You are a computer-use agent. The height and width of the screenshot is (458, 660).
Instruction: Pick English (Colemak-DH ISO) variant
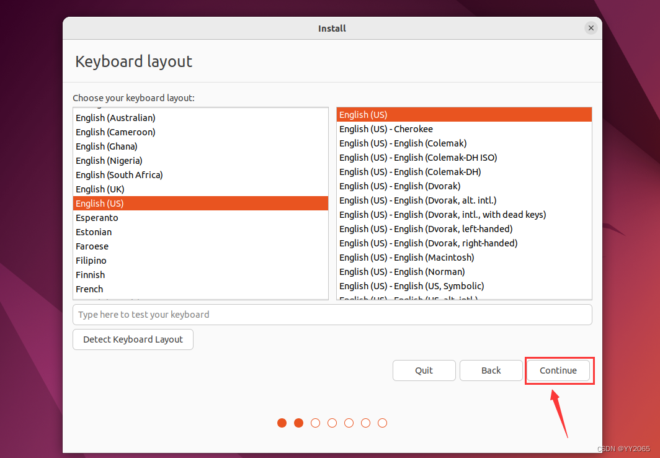click(464, 158)
